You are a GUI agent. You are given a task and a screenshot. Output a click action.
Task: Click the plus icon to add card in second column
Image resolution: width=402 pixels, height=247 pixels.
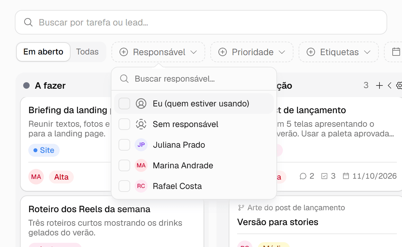click(379, 85)
